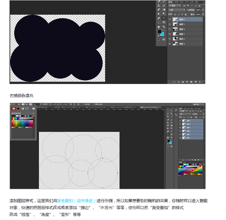Hide layer 椭圆 1 via its eye in first screenshot
Image resolution: width=226 pixels, height=220 pixels.
(170, 44)
